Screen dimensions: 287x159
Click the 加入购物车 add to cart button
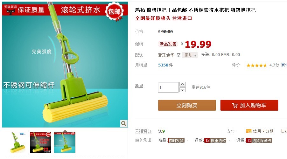click(x=249, y=105)
